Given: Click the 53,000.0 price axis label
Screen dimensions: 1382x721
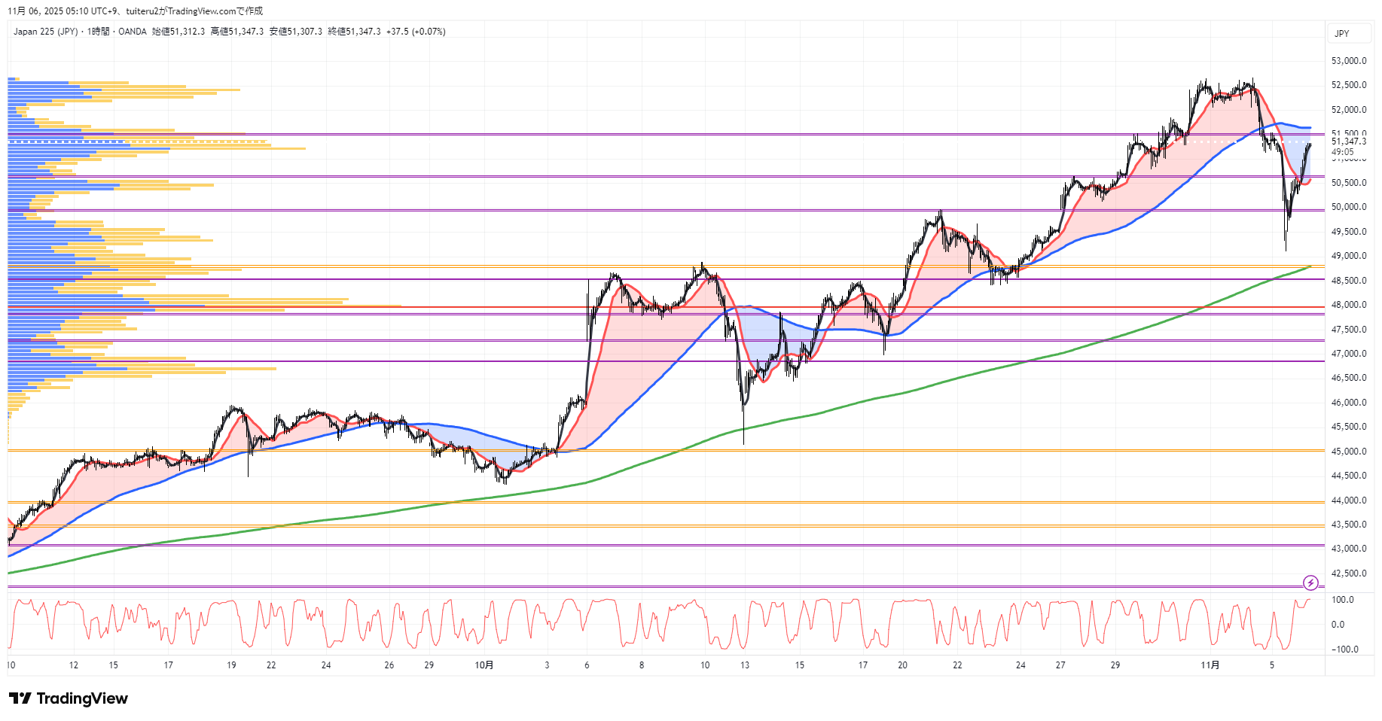Looking at the screenshot, I should point(1348,61).
